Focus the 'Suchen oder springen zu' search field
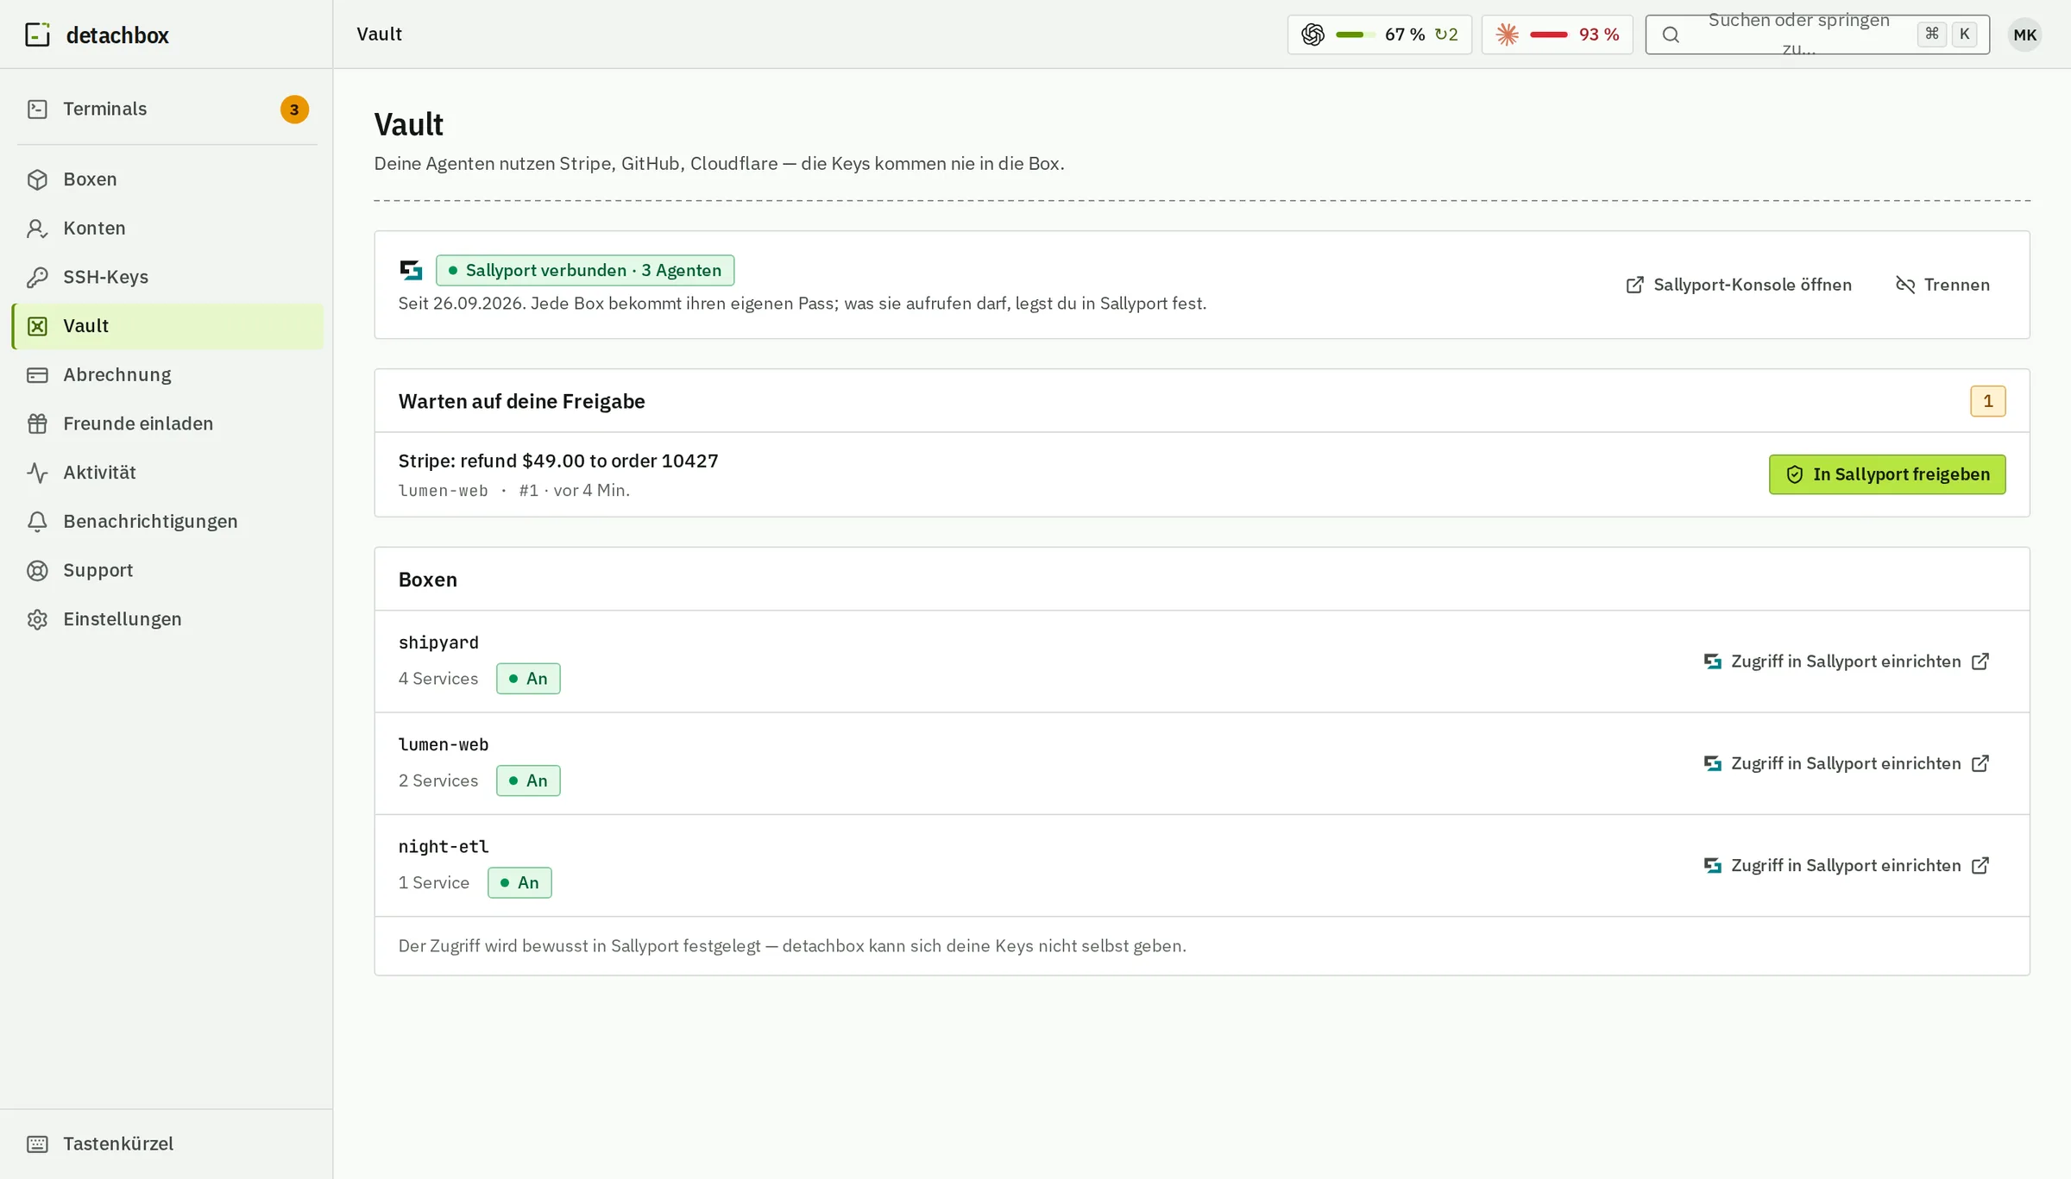The image size is (2071, 1179). point(1817,34)
